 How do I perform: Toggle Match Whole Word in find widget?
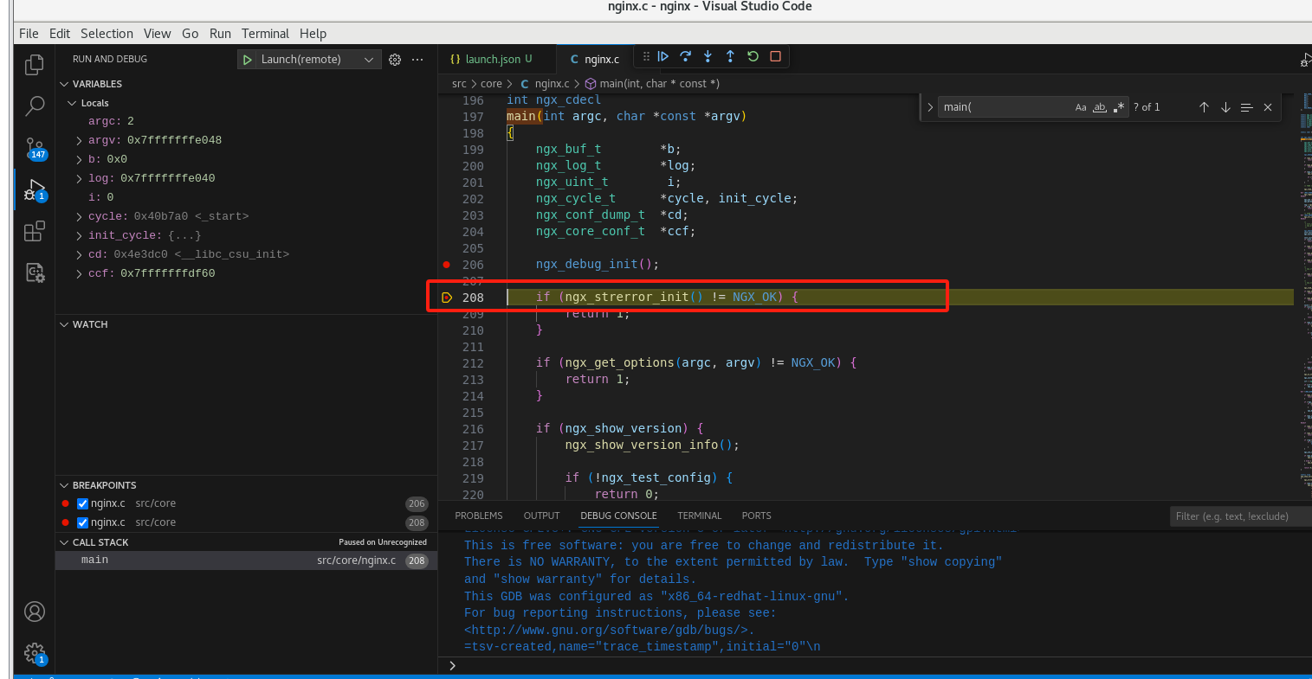pyautogui.click(x=1100, y=107)
